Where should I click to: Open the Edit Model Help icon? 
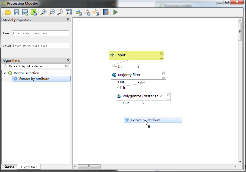pos(106,12)
